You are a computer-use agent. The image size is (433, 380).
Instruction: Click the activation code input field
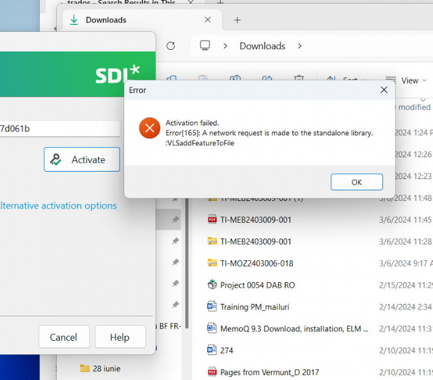60,129
